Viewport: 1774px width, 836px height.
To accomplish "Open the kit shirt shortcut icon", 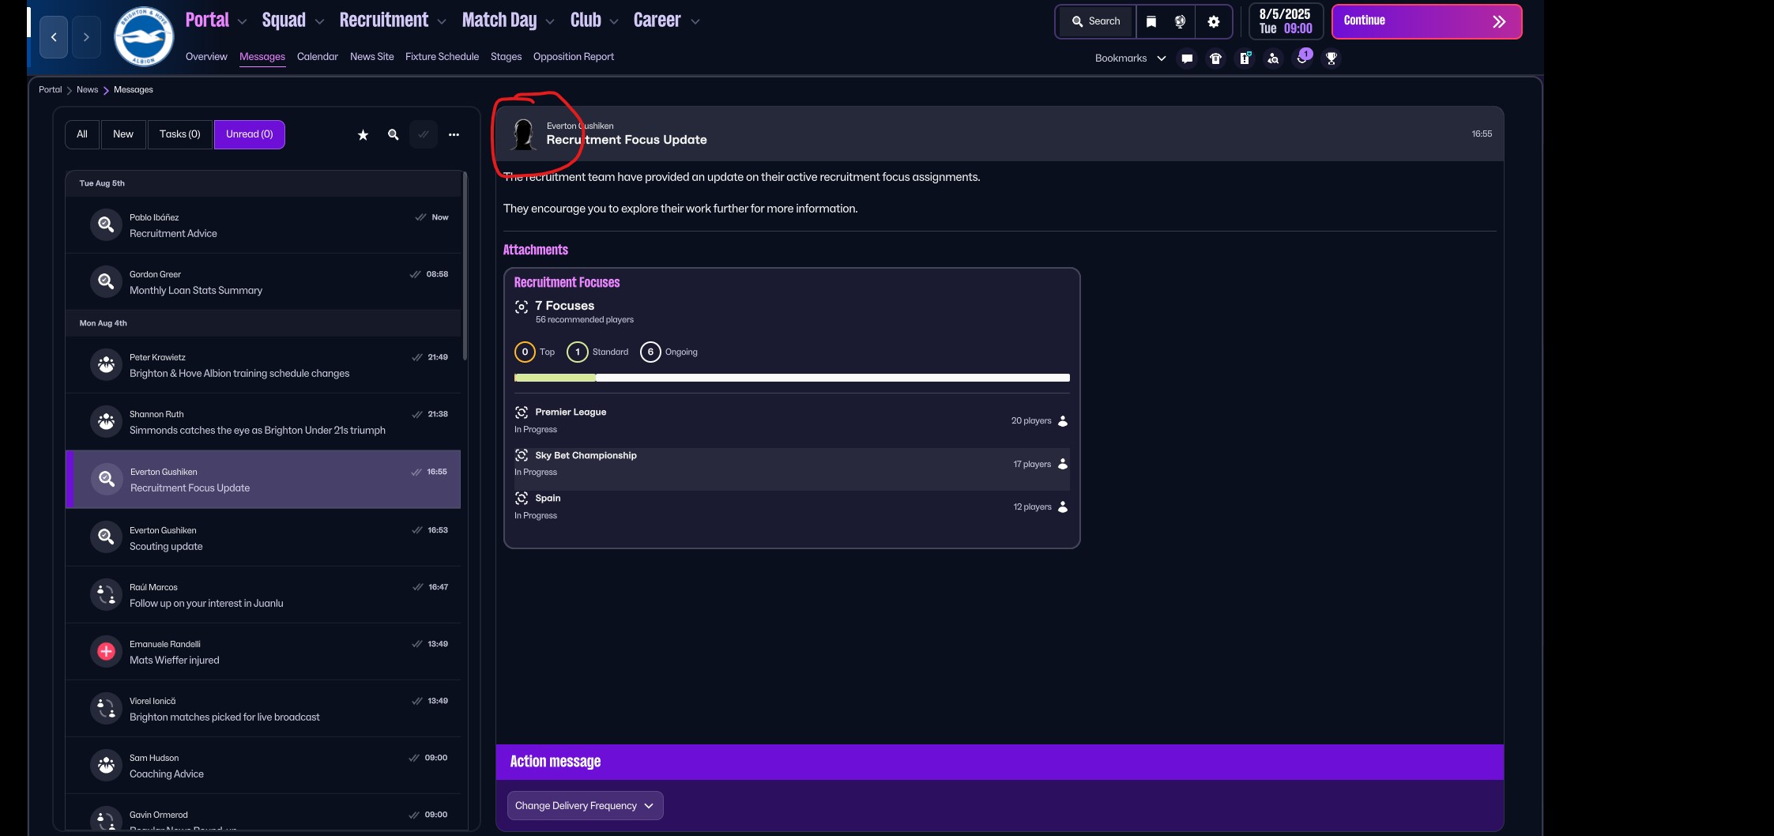I will click(1215, 58).
